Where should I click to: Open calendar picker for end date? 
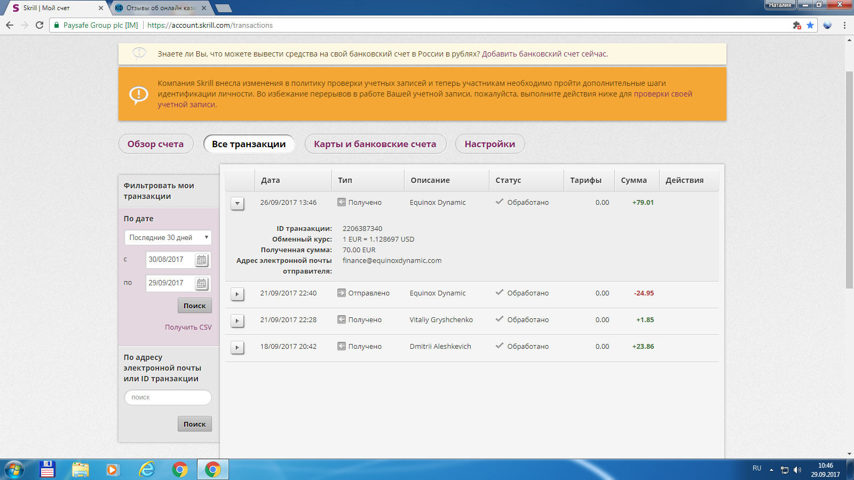[x=201, y=284]
